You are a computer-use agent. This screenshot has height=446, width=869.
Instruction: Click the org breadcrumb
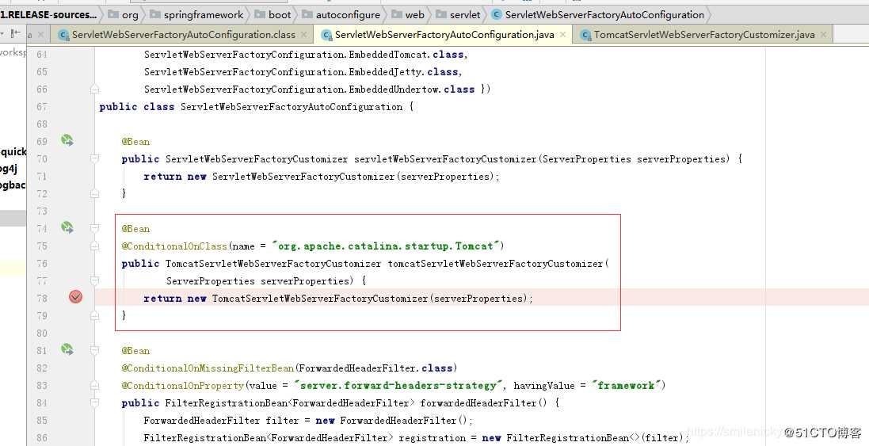[130, 15]
